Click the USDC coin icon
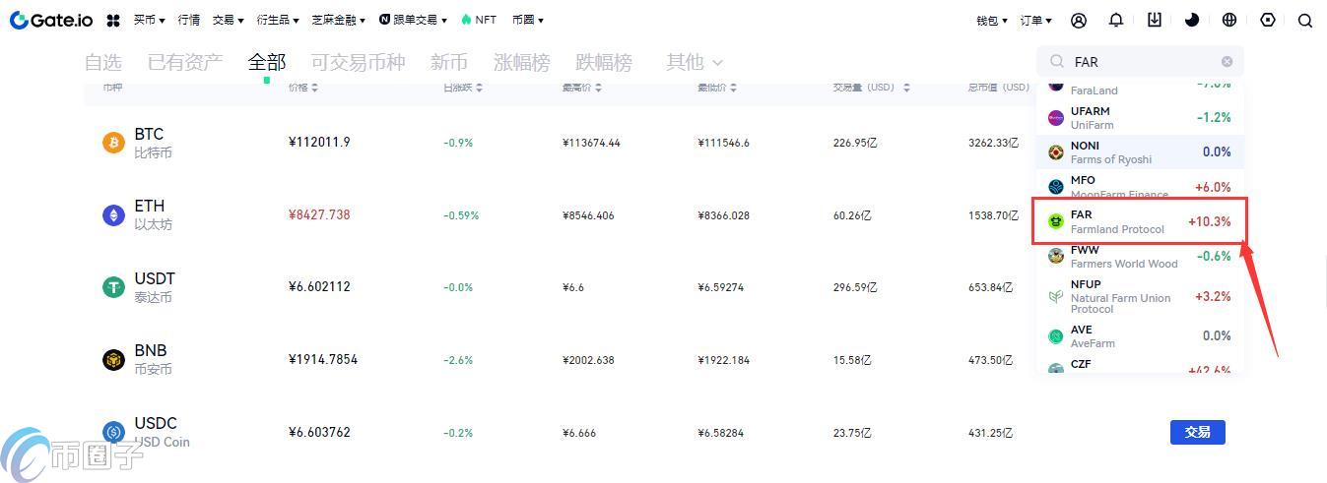The height and width of the screenshot is (483, 1327). 113,431
